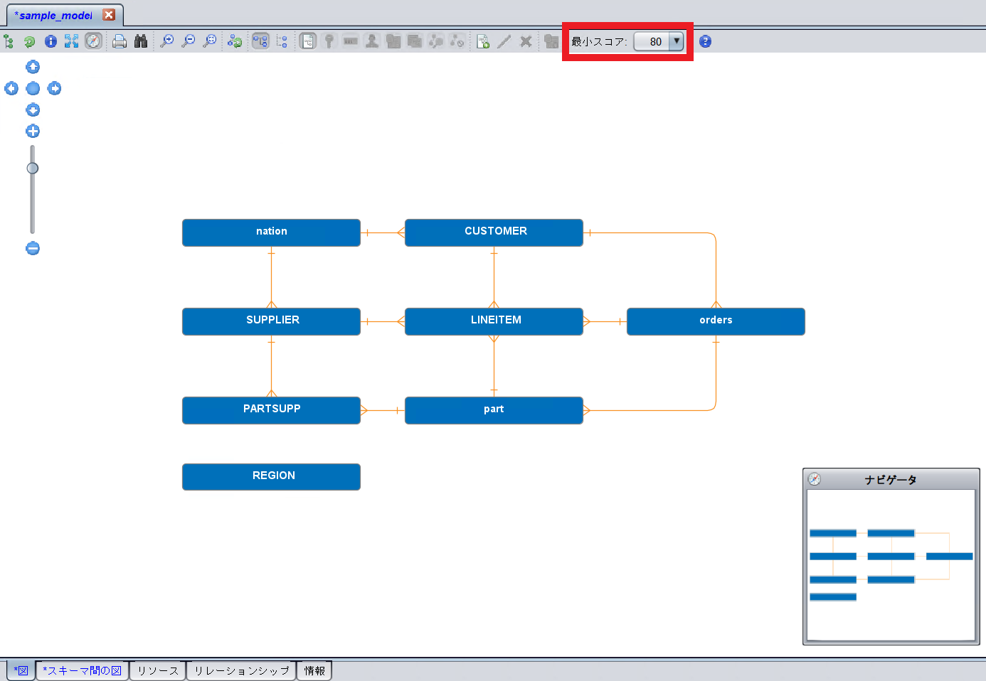Select the REGION table node

[x=271, y=477]
